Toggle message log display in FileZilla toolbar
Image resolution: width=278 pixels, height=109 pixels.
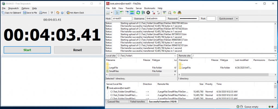[x=117, y=13]
